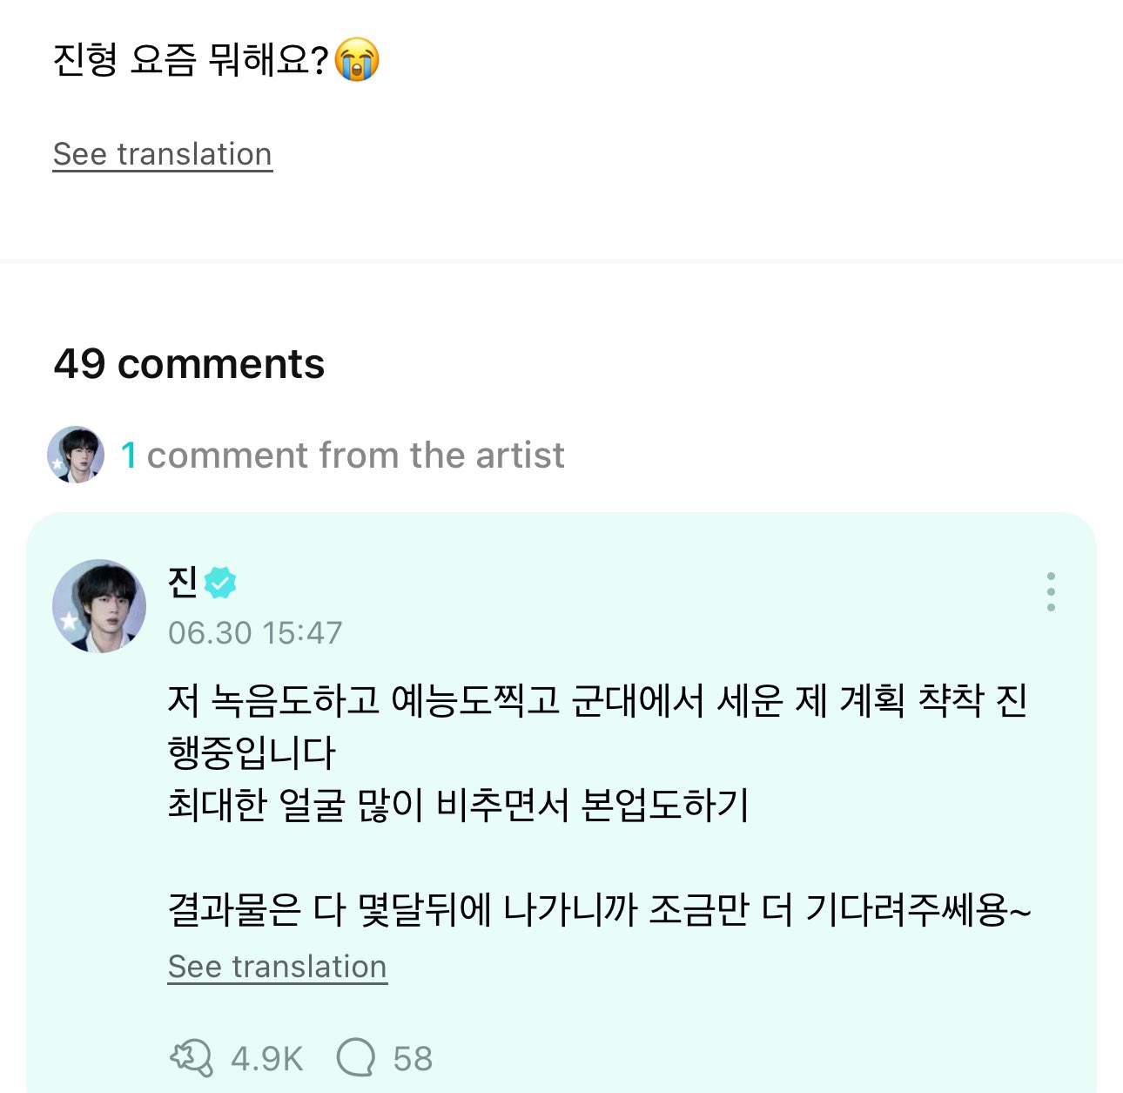Click the verified badge next to 진
Viewport: 1123px width, 1093px height.
(x=220, y=583)
